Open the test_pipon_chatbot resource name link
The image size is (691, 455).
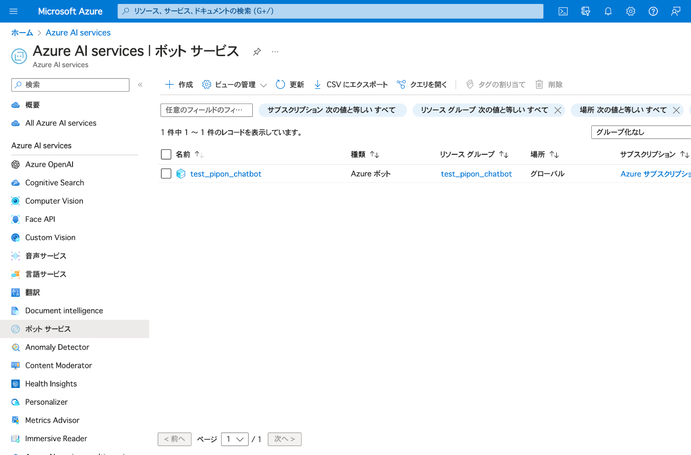point(226,174)
